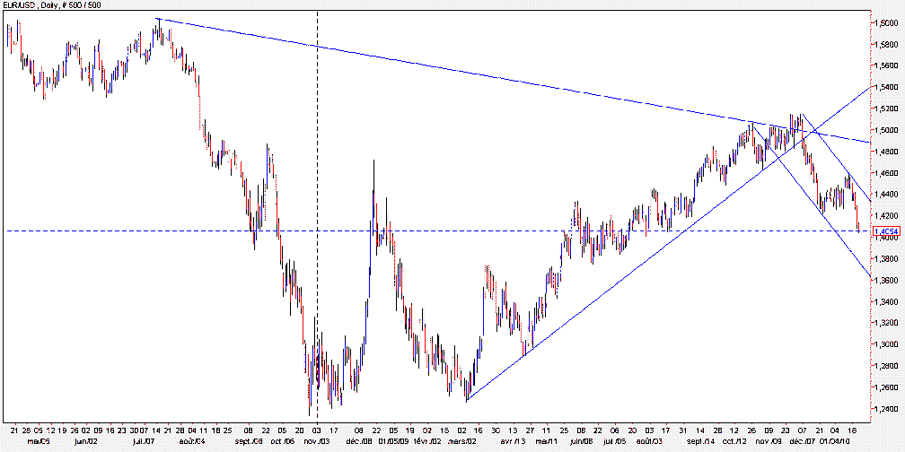Click the "mai/11" date label
Image resolution: width=905 pixels, height=452 pixels.
(x=545, y=441)
